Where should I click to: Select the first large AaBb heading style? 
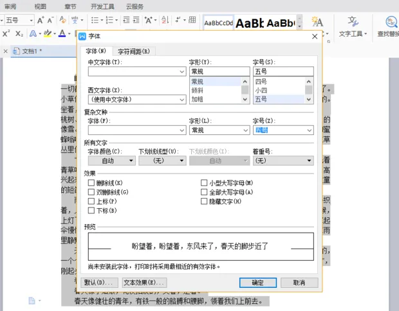click(250, 23)
